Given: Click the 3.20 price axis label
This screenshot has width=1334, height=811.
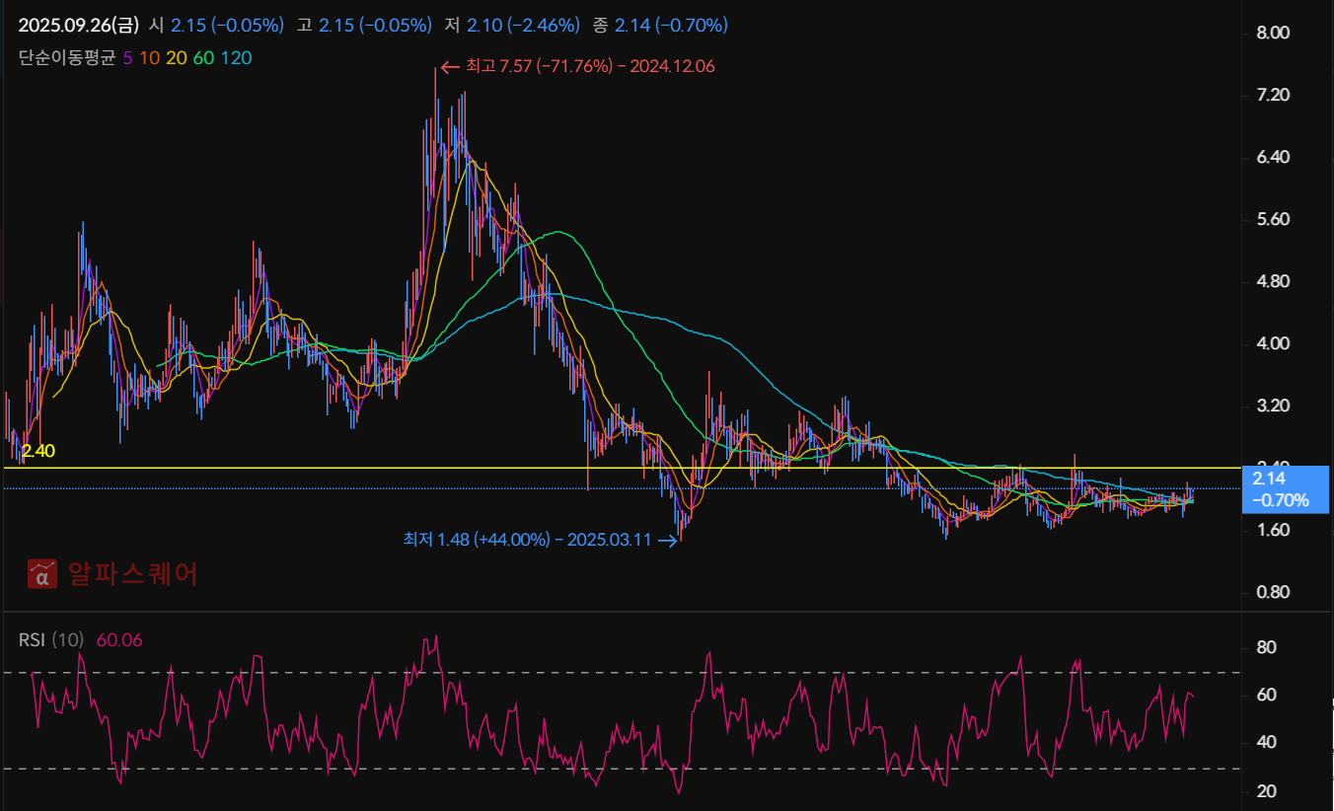Looking at the screenshot, I should [x=1273, y=405].
